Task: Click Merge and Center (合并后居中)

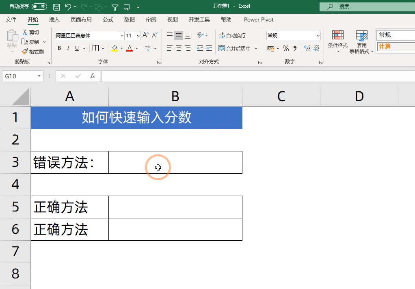Action: (x=234, y=48)
